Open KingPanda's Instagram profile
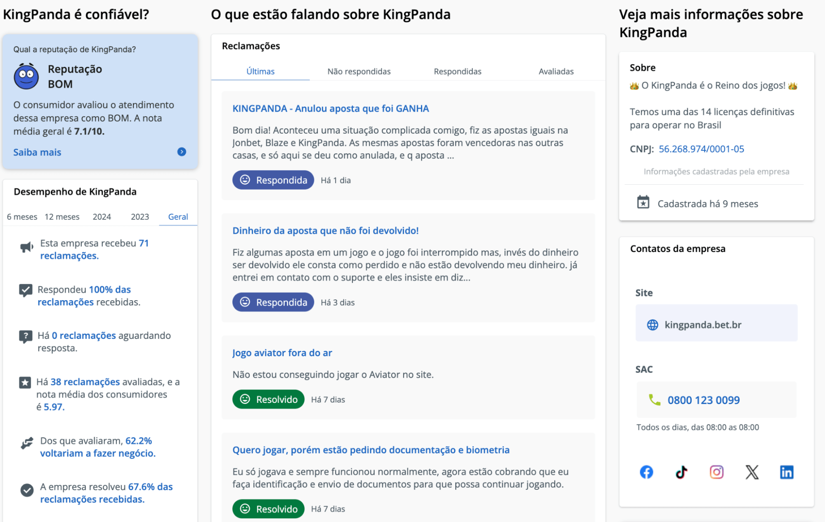Image resolution: width=825 pixels, height=522 pixels. click(716, 472)
